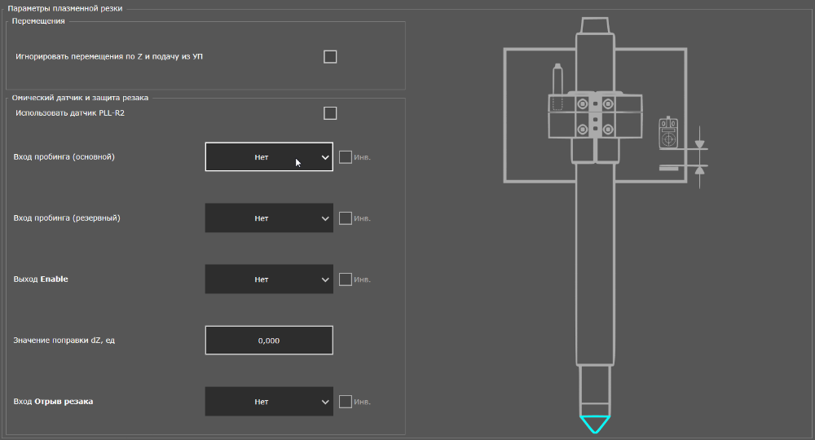
Task: Open the Вход Отрыв резака dropdown
Action: point(269,402)
